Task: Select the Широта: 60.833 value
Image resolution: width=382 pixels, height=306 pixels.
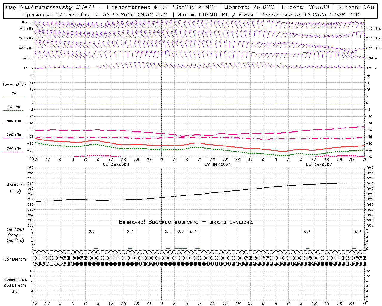Action: tap(305, 7)
